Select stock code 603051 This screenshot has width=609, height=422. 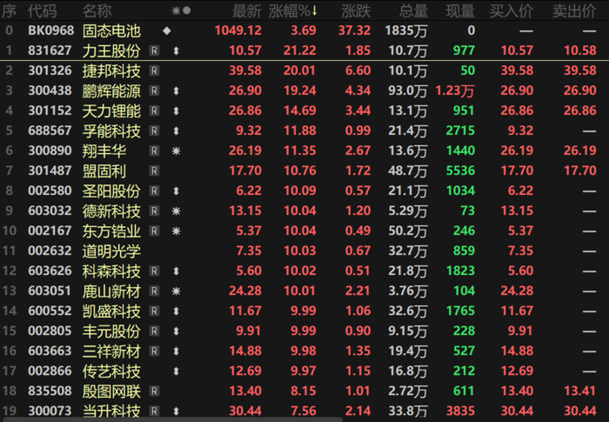point(50,291)
